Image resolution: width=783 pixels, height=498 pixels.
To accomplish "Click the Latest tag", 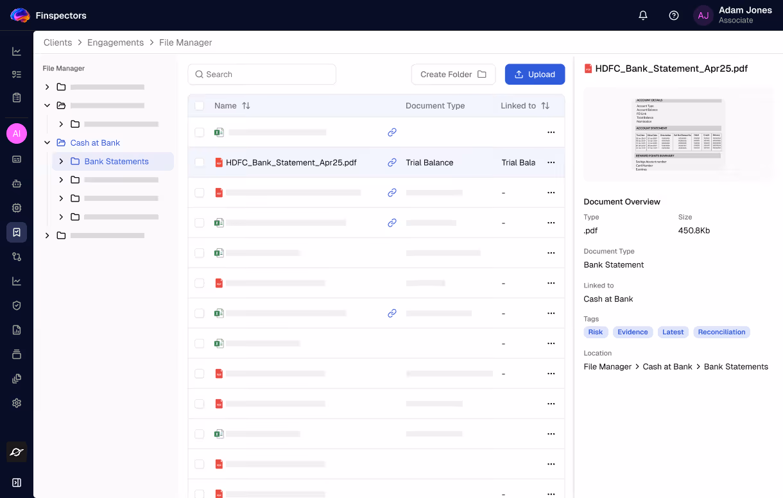I will coord(673,332).
